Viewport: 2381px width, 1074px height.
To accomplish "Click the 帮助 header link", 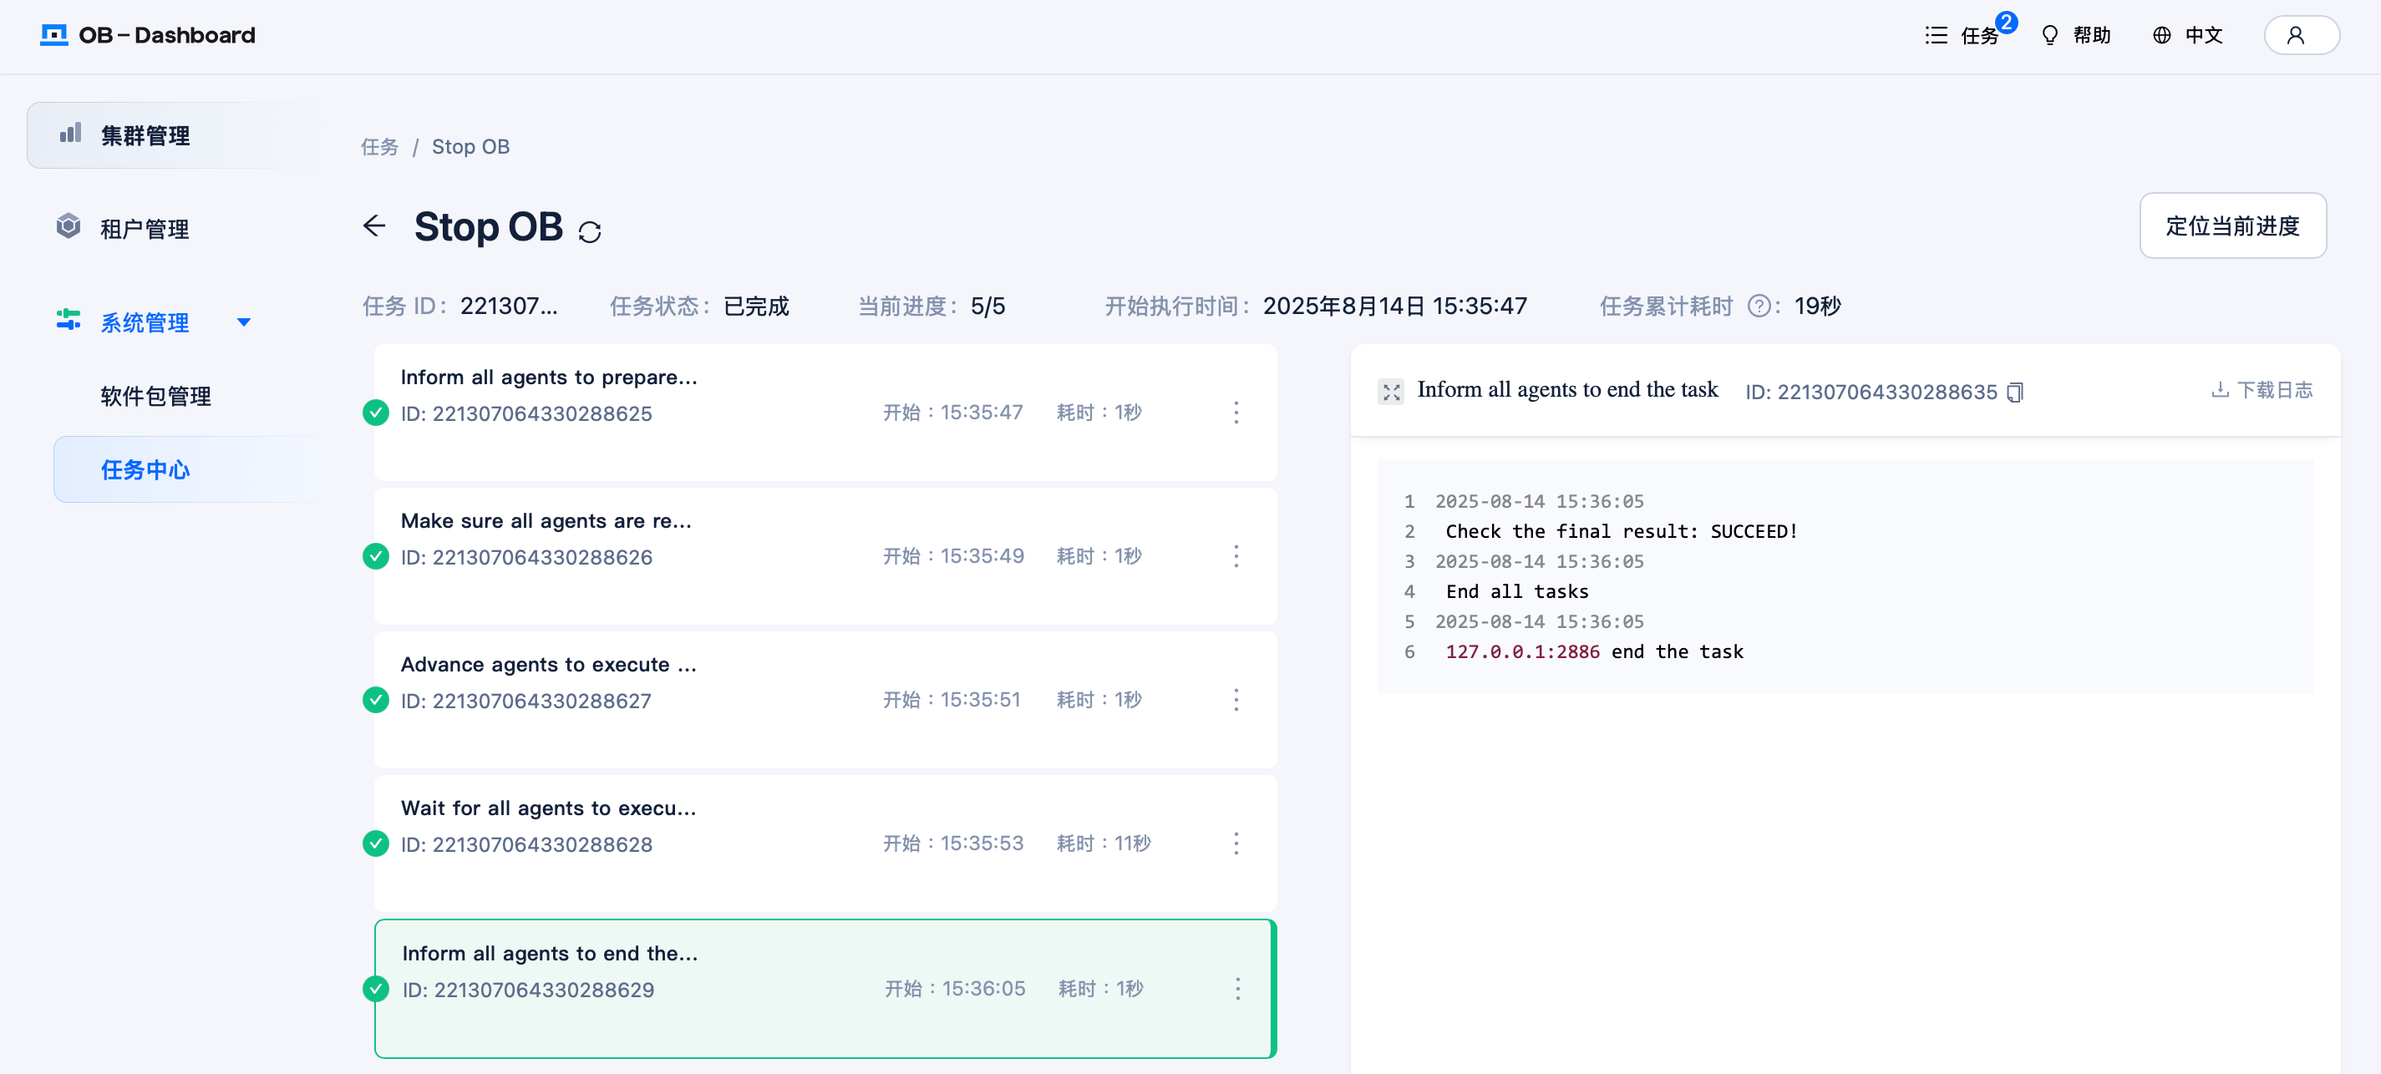I will (2092, 35).
